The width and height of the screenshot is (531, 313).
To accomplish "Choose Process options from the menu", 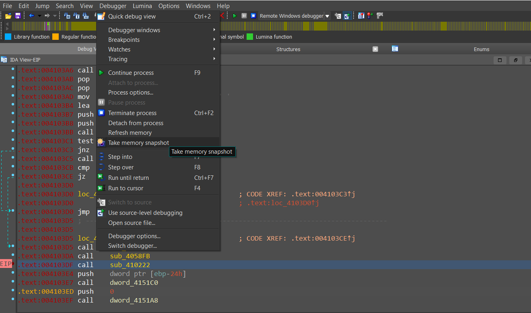I will pyautogui.click(x=158, y=93).
